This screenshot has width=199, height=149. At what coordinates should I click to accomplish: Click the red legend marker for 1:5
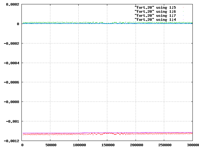click(x=183, y=7)
